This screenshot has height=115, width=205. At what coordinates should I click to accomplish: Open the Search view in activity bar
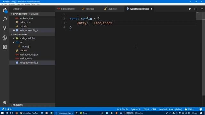pos(4,19)
